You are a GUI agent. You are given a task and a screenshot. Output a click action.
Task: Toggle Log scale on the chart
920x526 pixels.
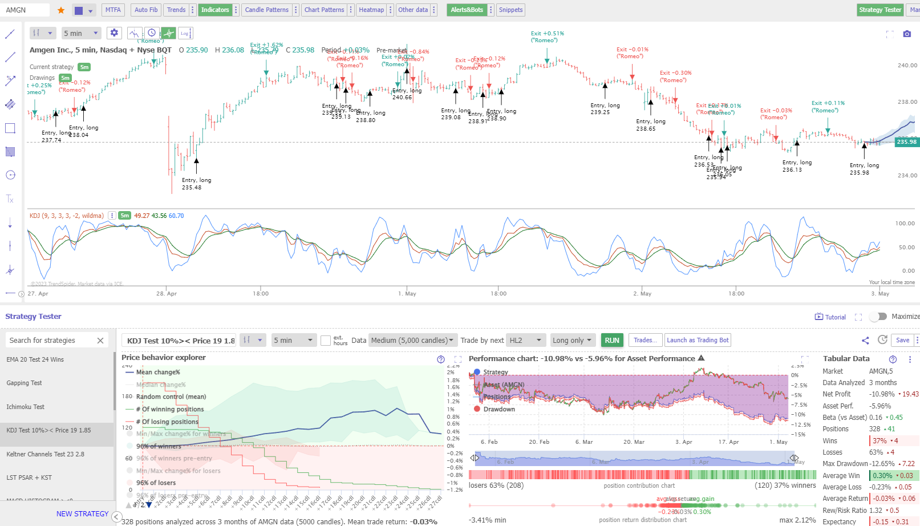(185, 33)
